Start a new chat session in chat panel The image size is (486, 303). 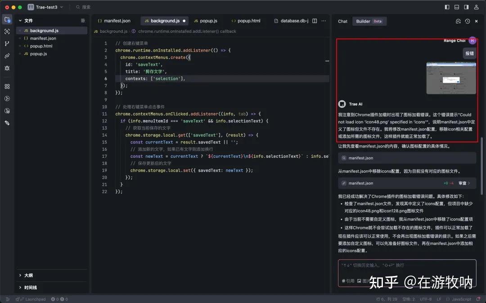[459, 21]
